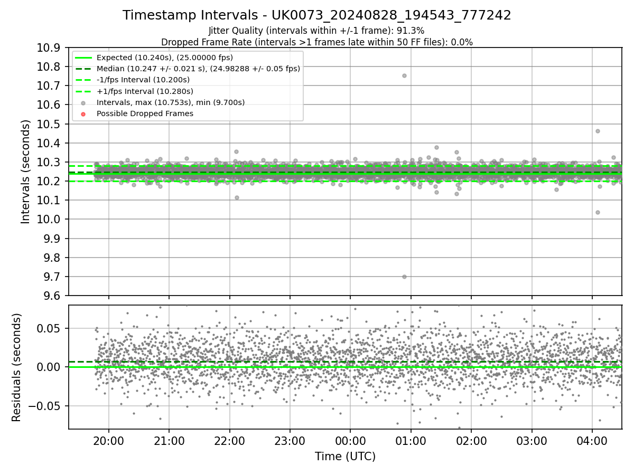Image resolution: width=634 pixels, height=475 pixels.
Task: Click the gray marker beside 'Intervals, max' legend entry
Action: (x=83, y=102)
